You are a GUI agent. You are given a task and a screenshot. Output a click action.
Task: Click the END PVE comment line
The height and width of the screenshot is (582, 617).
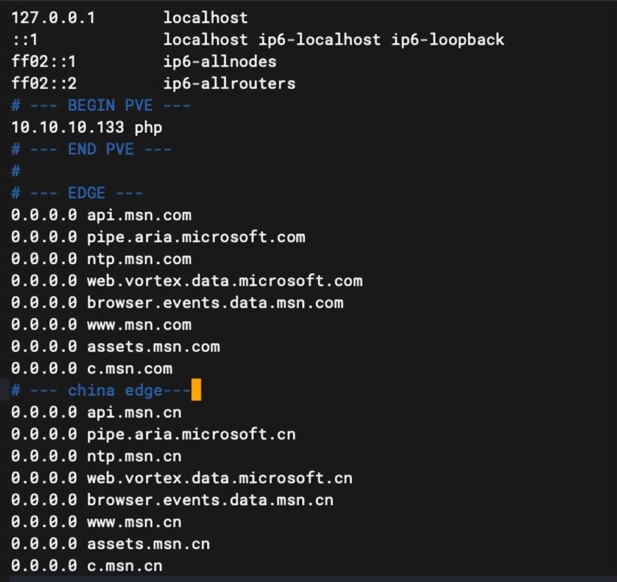pyautogui.click(x=91, y=149)
